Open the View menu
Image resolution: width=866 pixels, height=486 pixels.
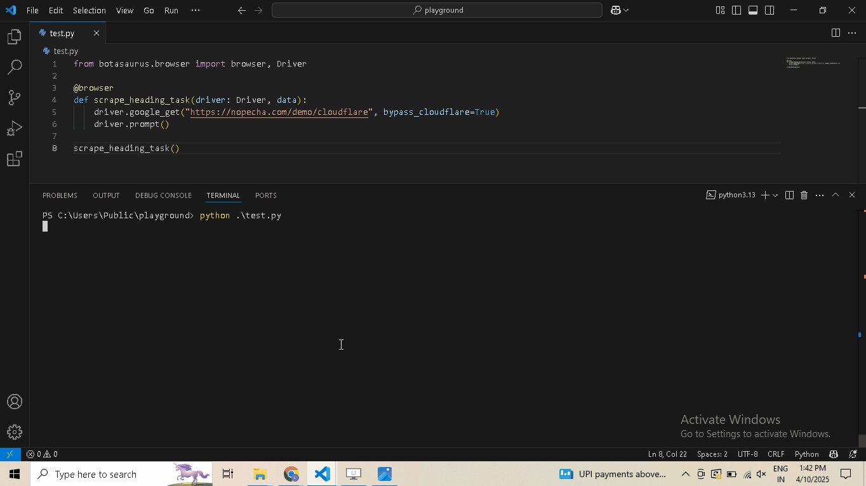[124, 10]
